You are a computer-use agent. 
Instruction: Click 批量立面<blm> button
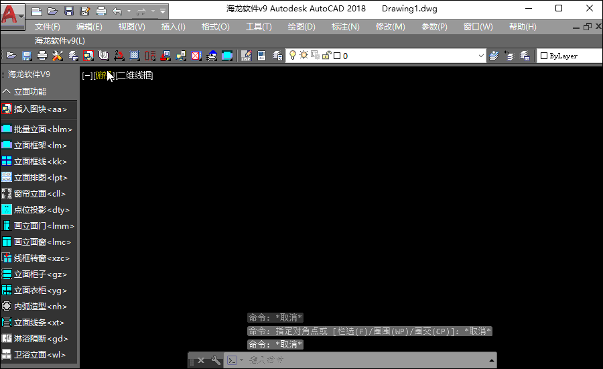(x=38, y=129)
